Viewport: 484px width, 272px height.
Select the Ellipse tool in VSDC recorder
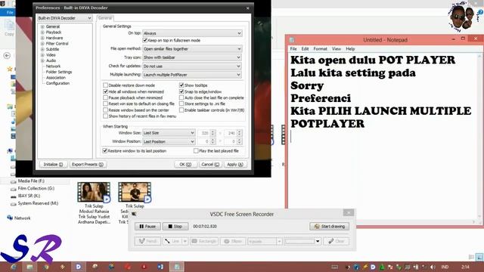[233, 241]
